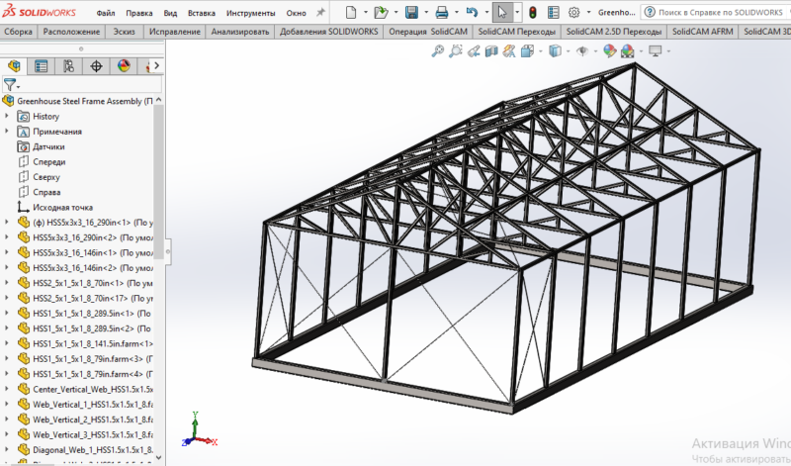Viewport: 791px width, 466px height.
Task: Select the Операция SolidCAM tab
Action: tap(428, 32)
